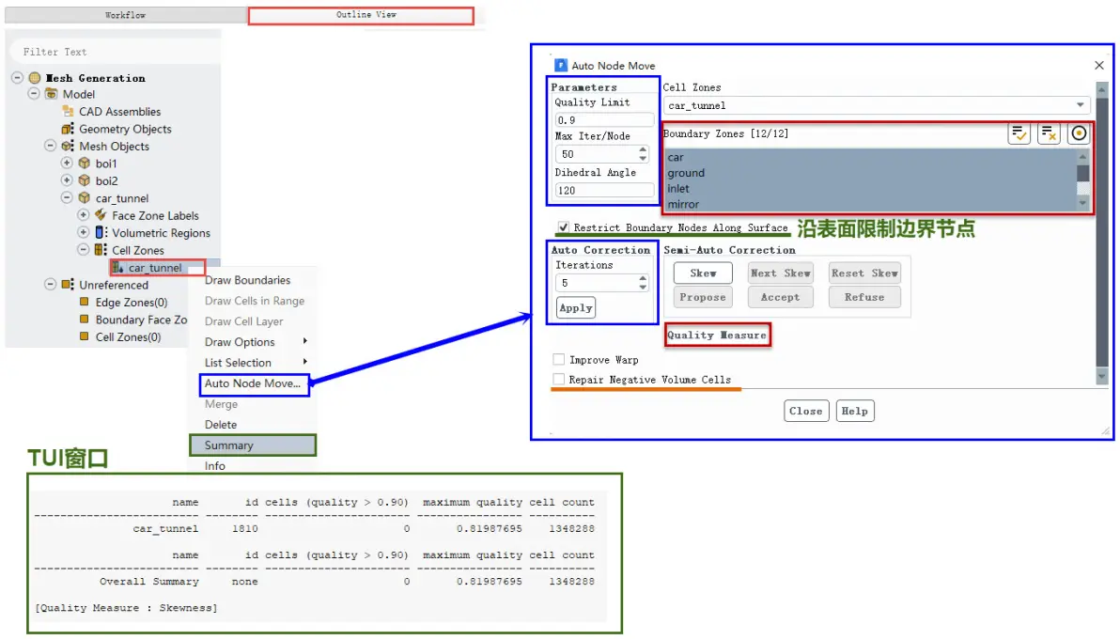Click the Apply button under Iterations
This screenshot has width=1120, height=640.
[576, 308]
